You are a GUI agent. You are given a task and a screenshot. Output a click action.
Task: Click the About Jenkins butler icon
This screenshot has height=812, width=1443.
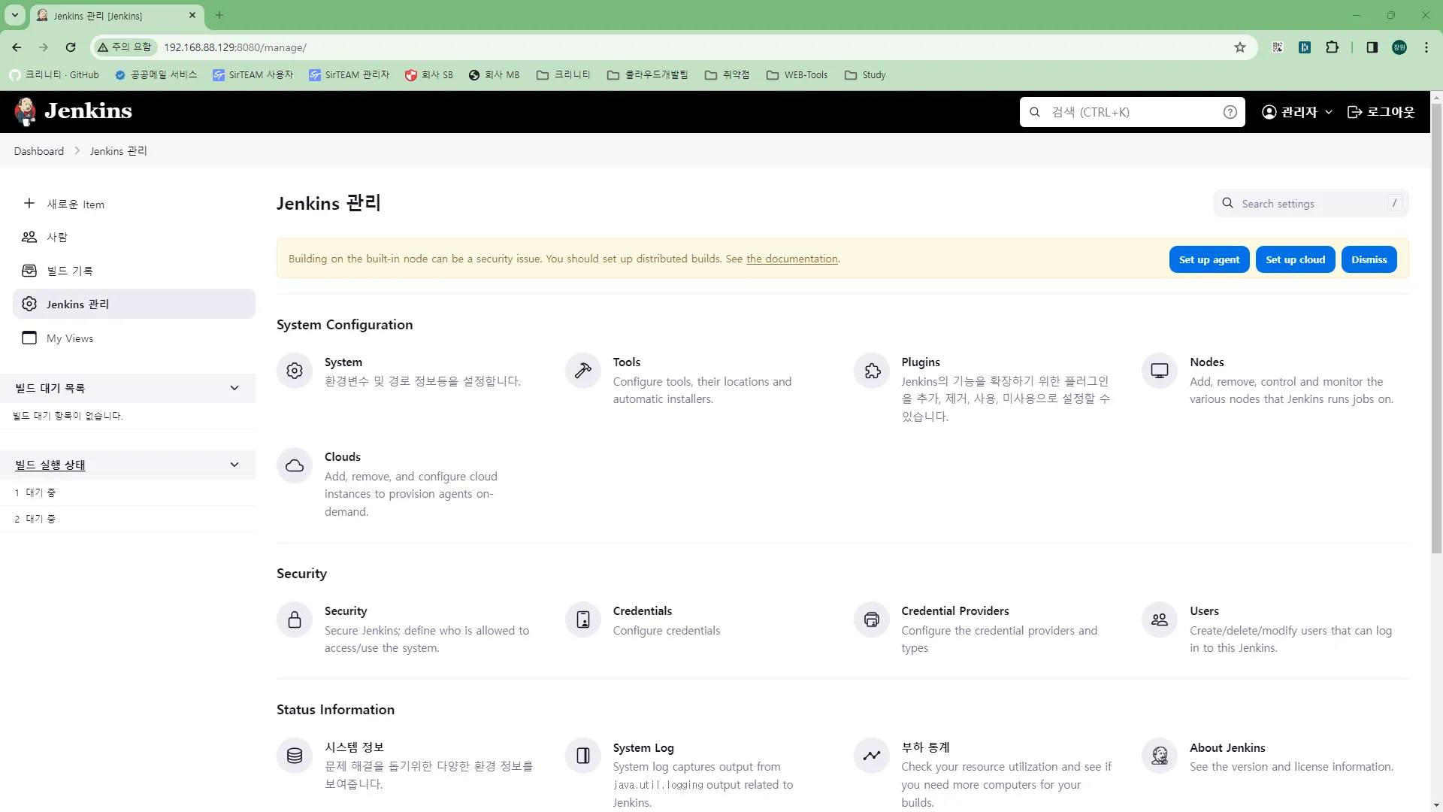click(1160, 756)
